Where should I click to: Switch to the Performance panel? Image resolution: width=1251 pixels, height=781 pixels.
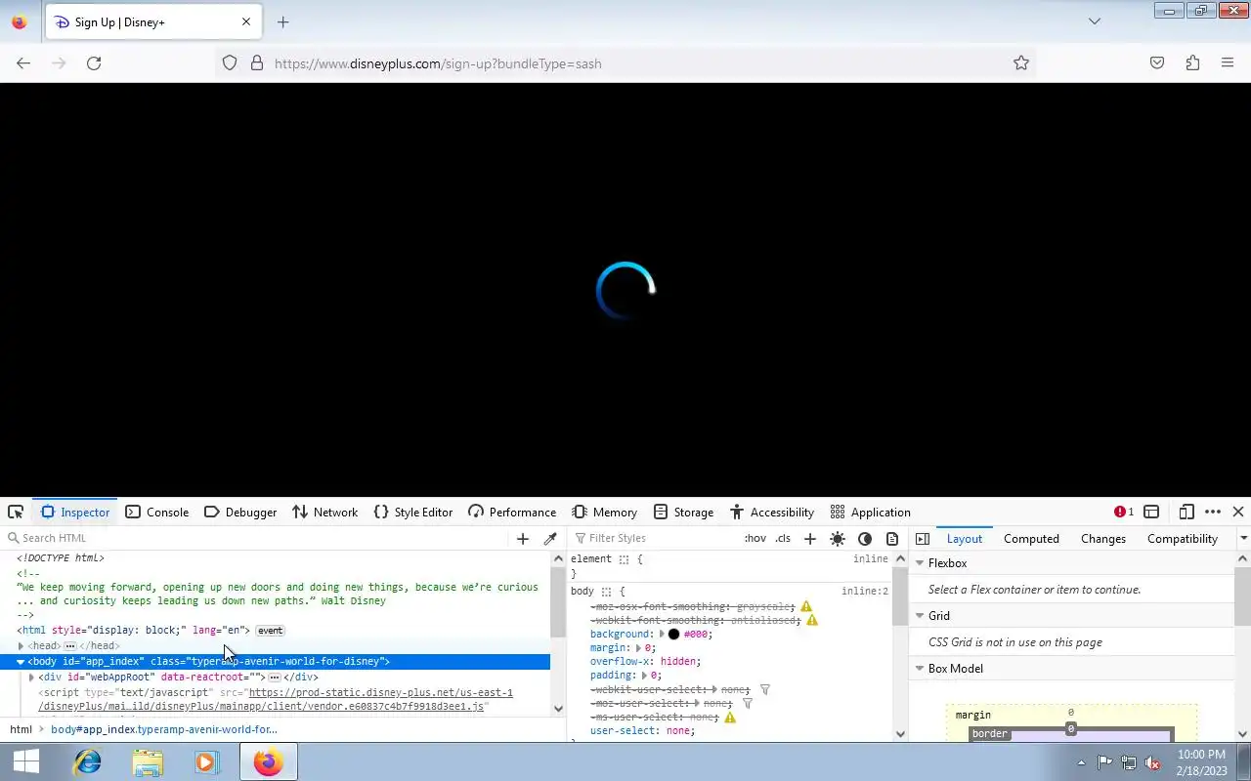pyautogui.click(x=512, y=512)
